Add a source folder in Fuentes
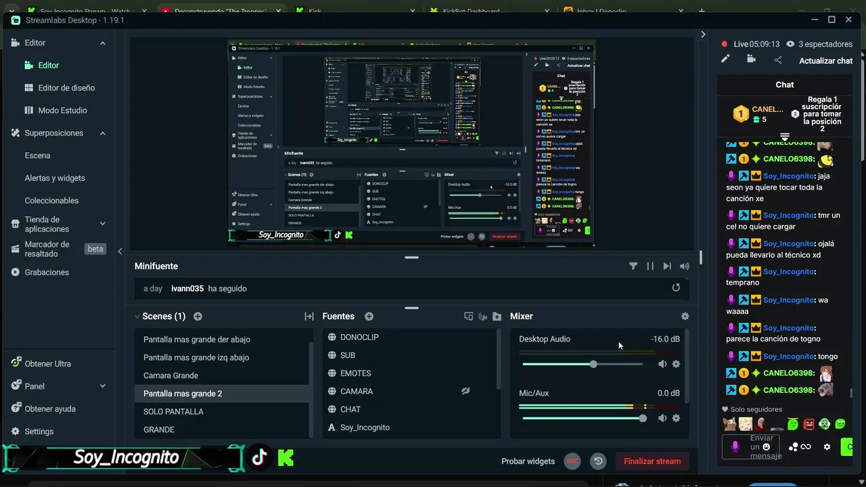Image resolution: width=866 pixels, height=487 pixels. (497, 317)
